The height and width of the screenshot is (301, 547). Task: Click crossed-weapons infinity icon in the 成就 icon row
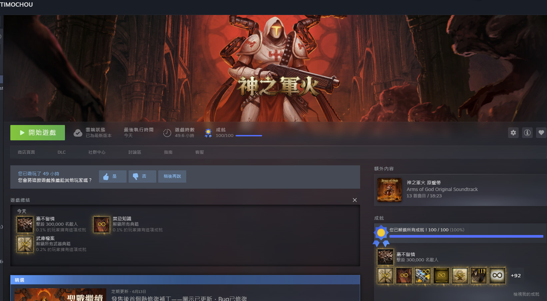pos(385,276)
